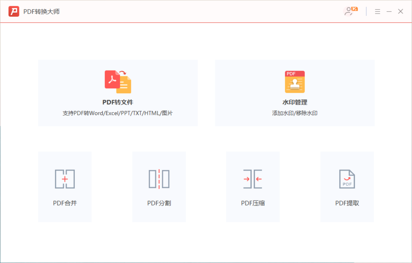412x263 pixels.
Task: Minimize the PDF转换大师 window
Action: [x=389, y=11]
